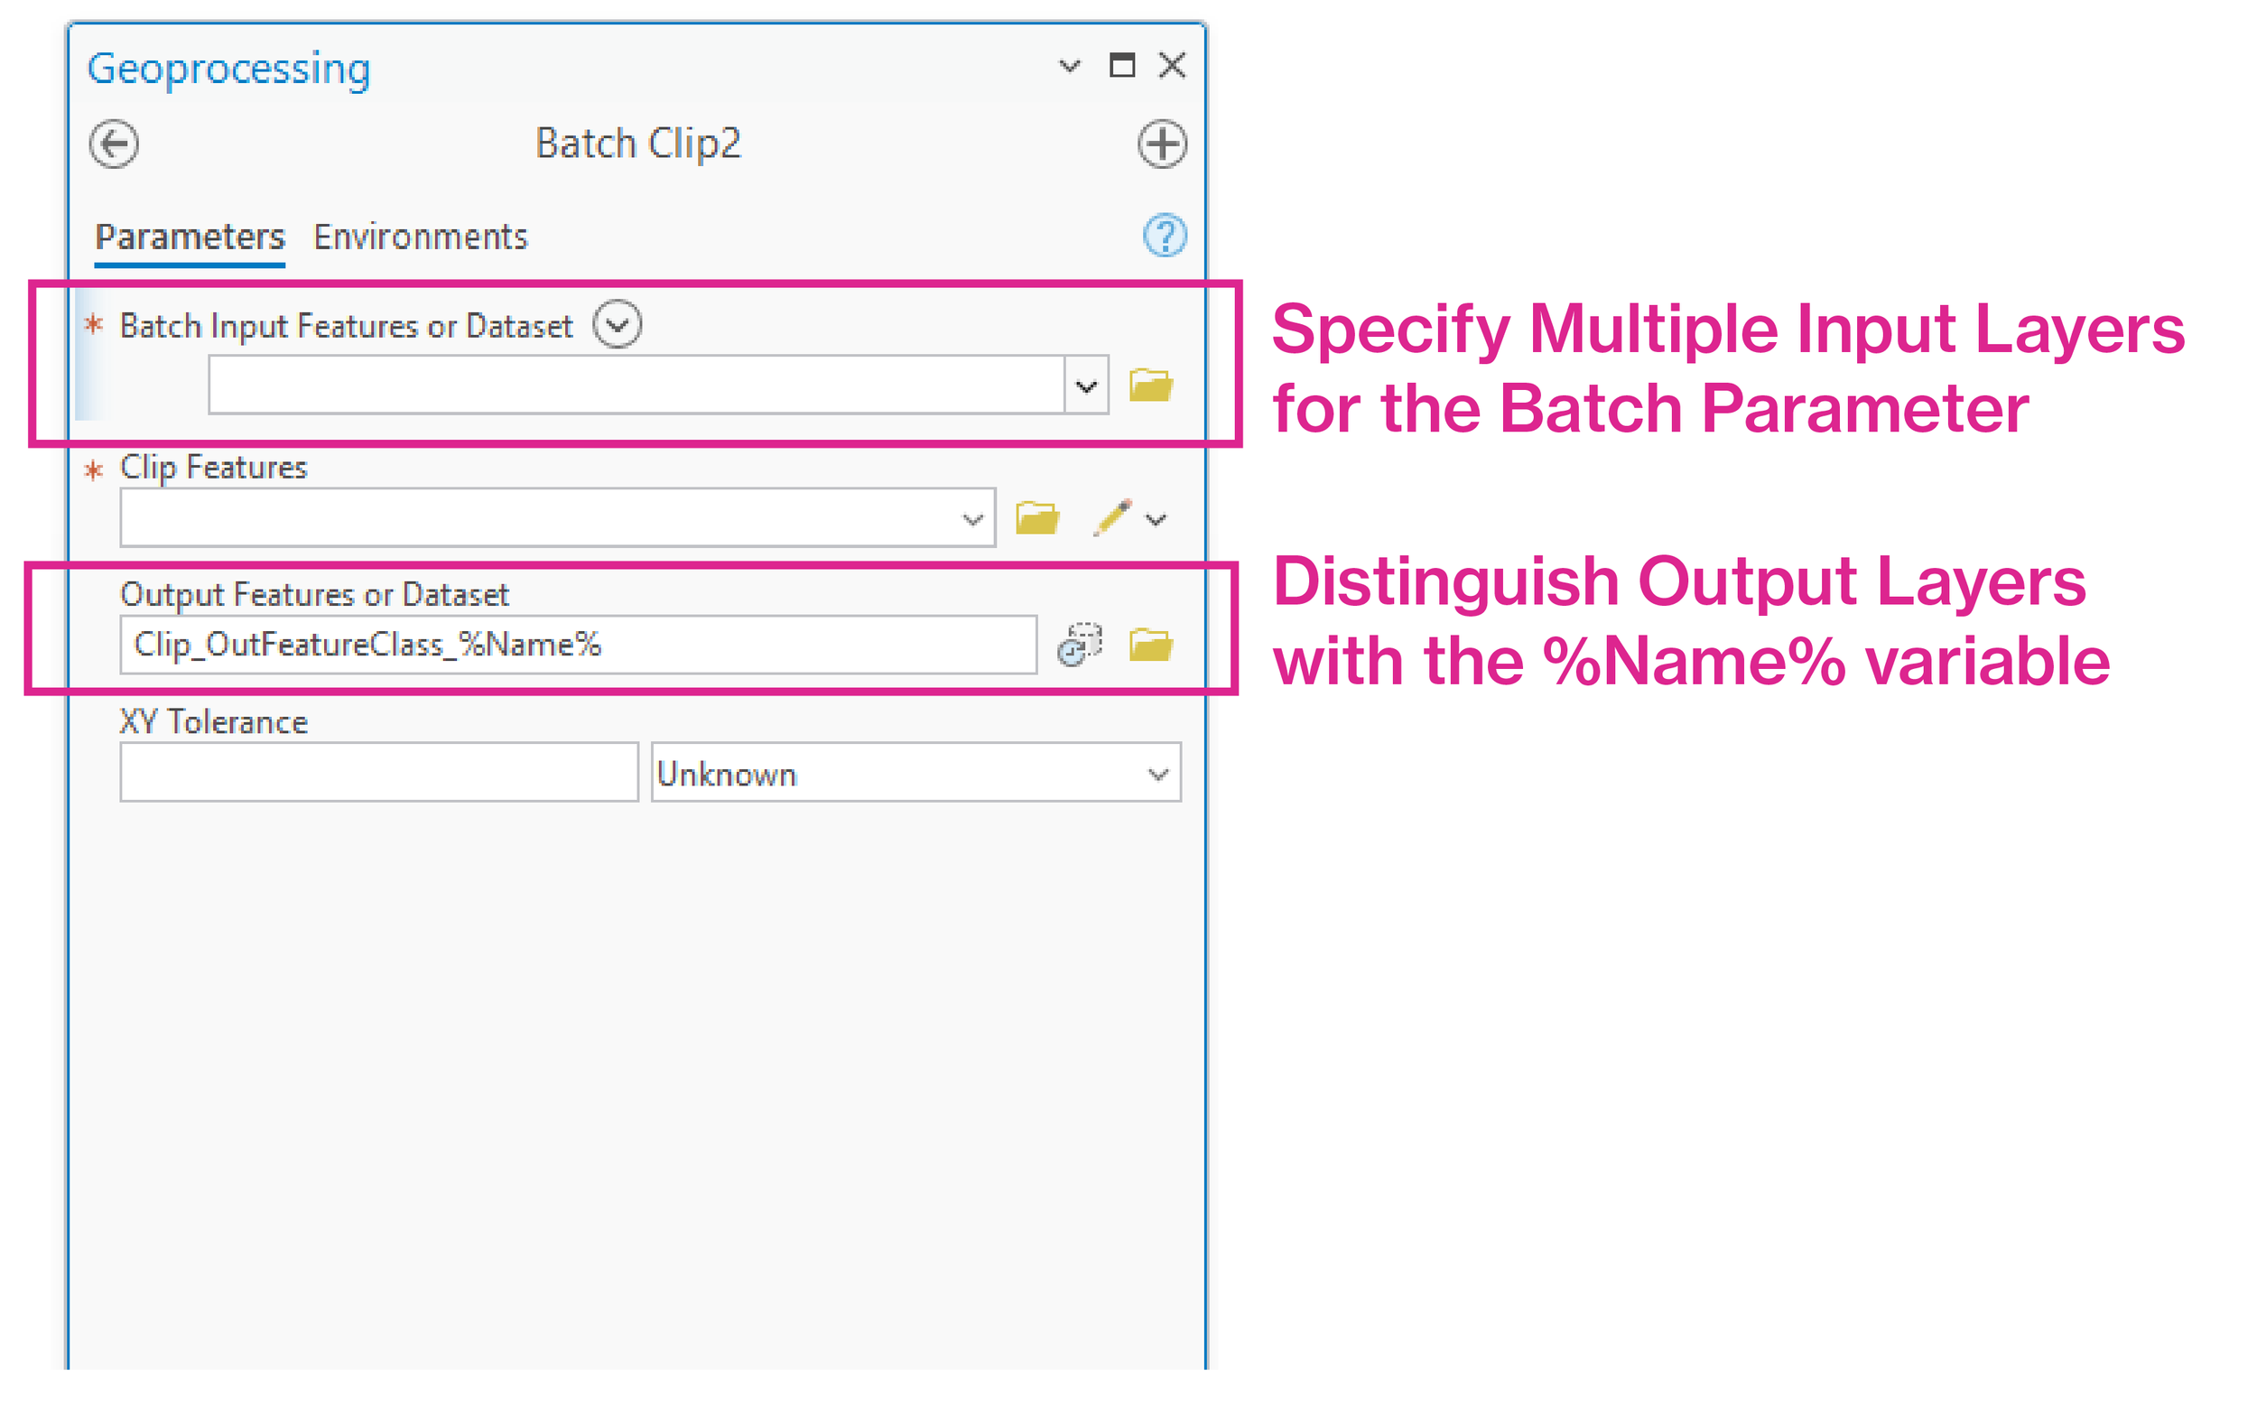This screenshot has width=2257, height=1403.
Task: Click the required asterisk beside Clip Features
Action: [93, 469]
